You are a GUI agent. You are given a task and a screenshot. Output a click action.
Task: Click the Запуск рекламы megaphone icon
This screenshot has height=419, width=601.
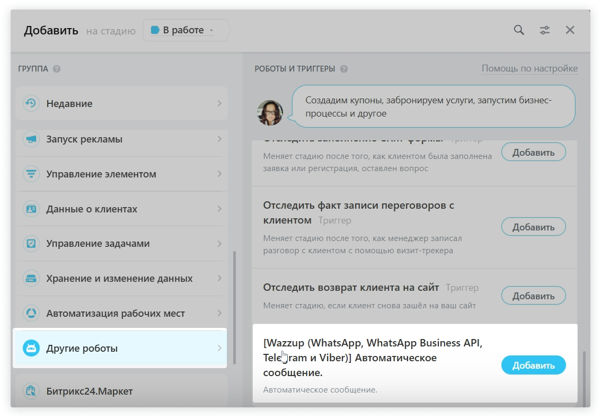tap(31, 139)
